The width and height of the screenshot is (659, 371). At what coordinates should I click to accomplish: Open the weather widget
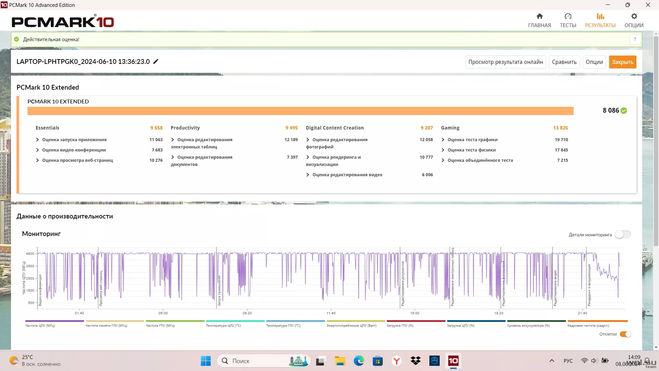[35, 361]
